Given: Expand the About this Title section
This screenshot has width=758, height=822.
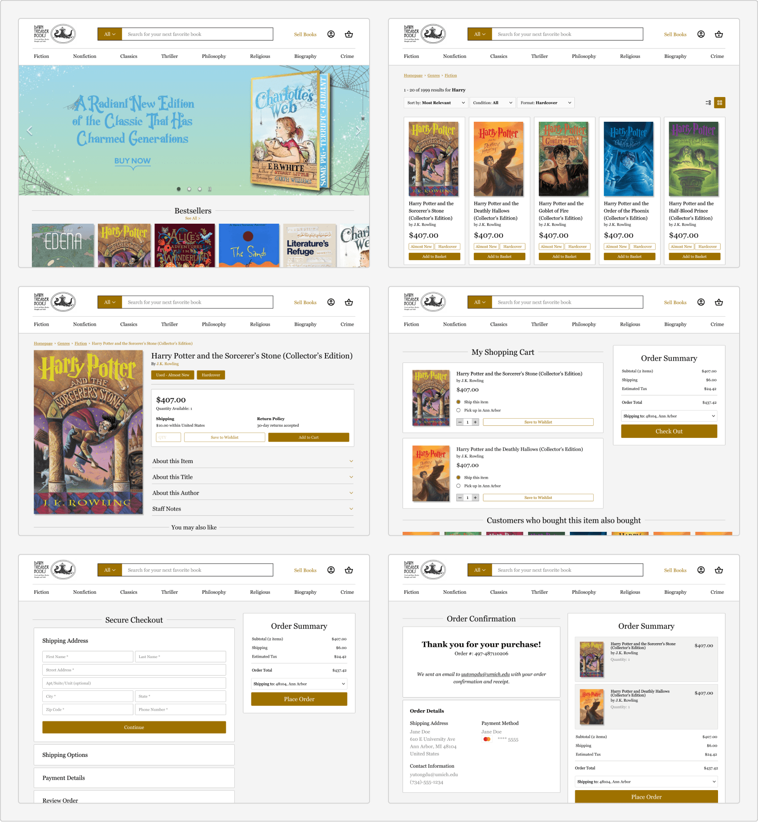Looking at the screenshot, I should [x=253, y=477].
